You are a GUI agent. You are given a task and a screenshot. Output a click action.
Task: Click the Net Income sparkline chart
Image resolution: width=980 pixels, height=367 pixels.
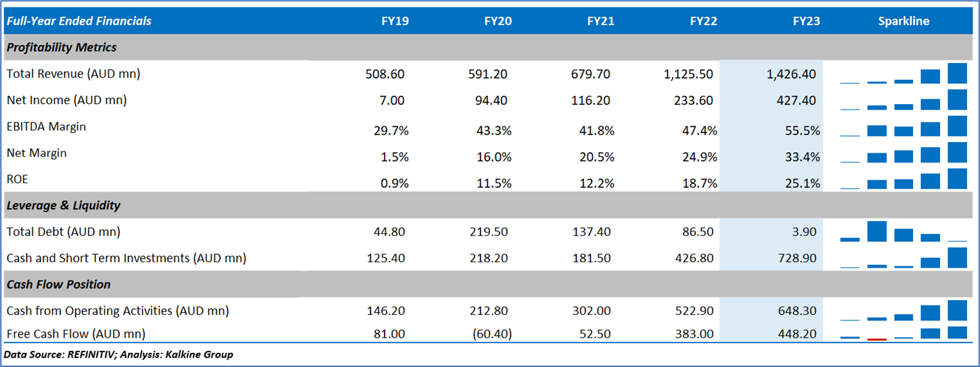click(x=904, y=100)
